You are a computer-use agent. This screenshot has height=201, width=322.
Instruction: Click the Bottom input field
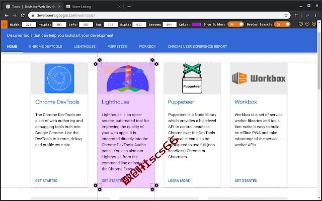[170, 25]
